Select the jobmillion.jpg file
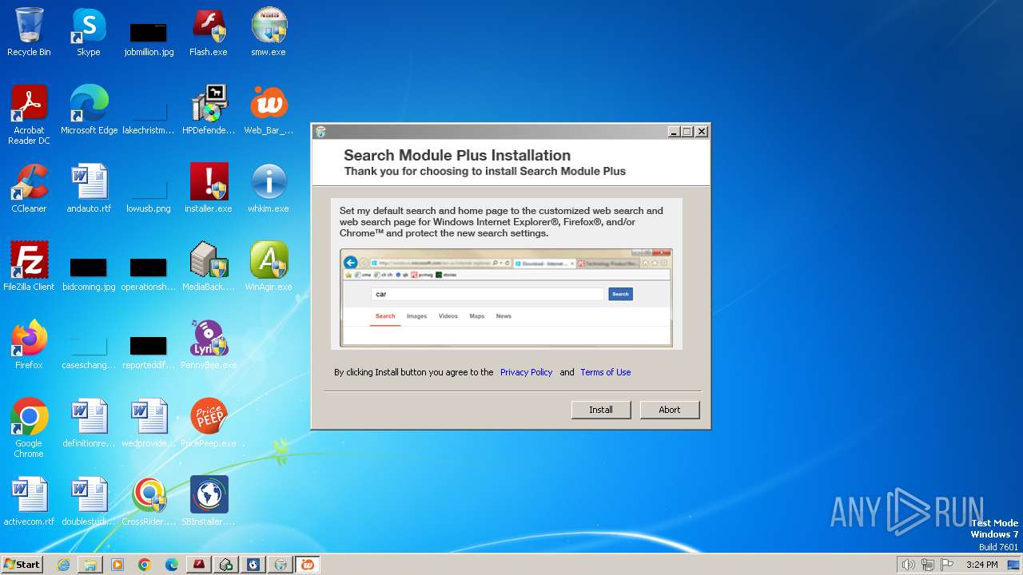1023x575 pixels. coord(149,38)
